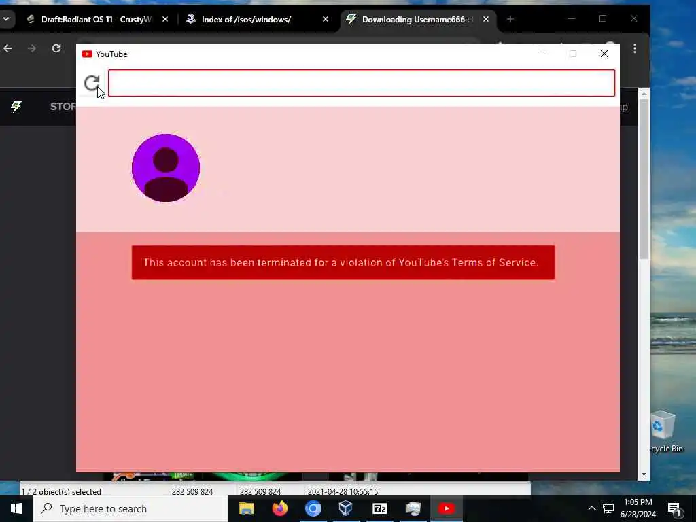
Task: Focus the red-bordered address field in the YouTube window
Action: click(x=362, y=83)
